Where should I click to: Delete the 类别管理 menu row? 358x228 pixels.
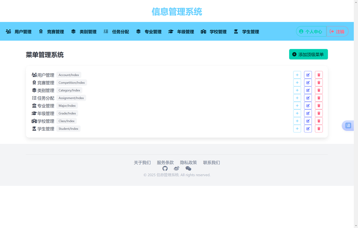coord(319,90)
